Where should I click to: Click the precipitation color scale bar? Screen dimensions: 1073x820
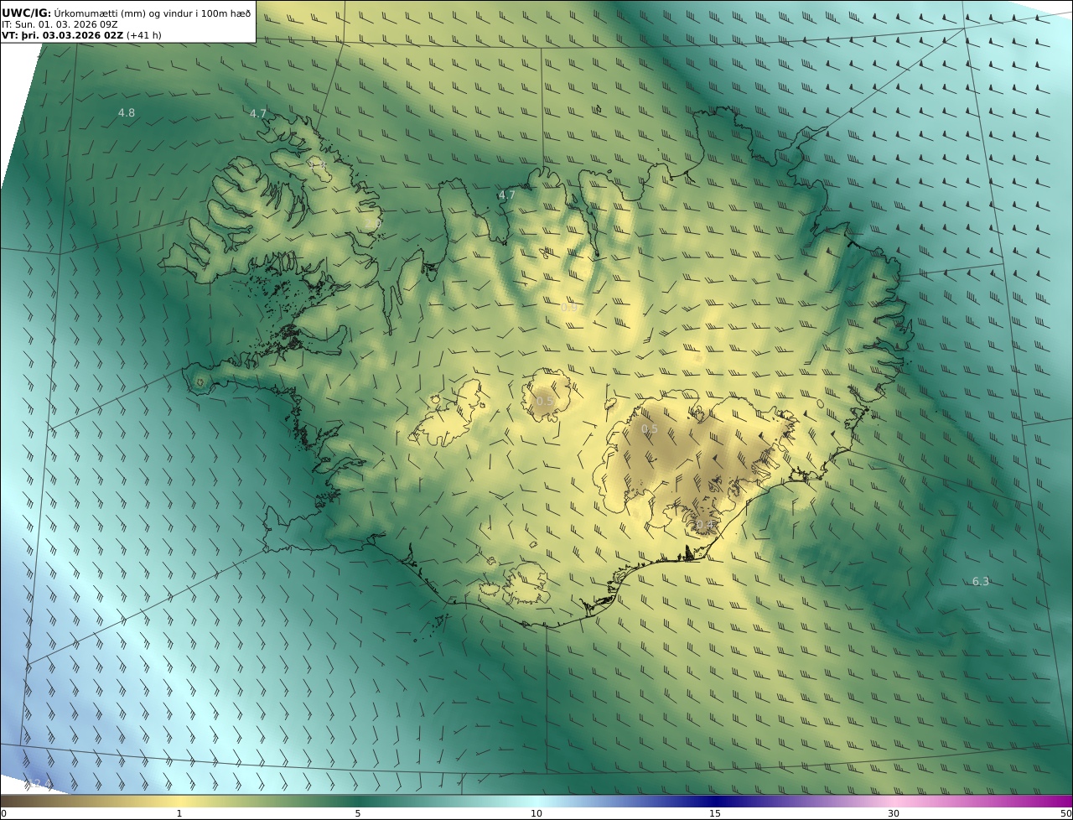(536, 801)
